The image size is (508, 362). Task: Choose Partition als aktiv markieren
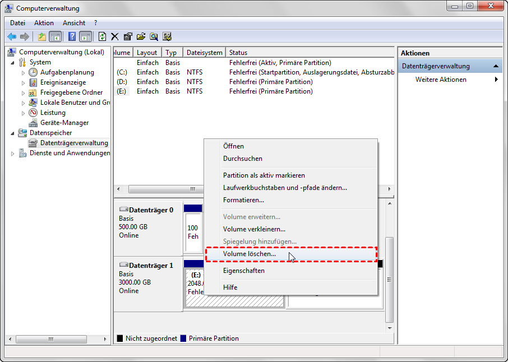(x=291, y=175)
